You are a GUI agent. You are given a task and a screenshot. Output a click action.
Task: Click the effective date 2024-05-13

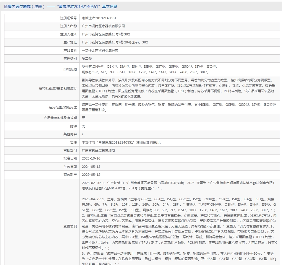(x=91, y=167)
